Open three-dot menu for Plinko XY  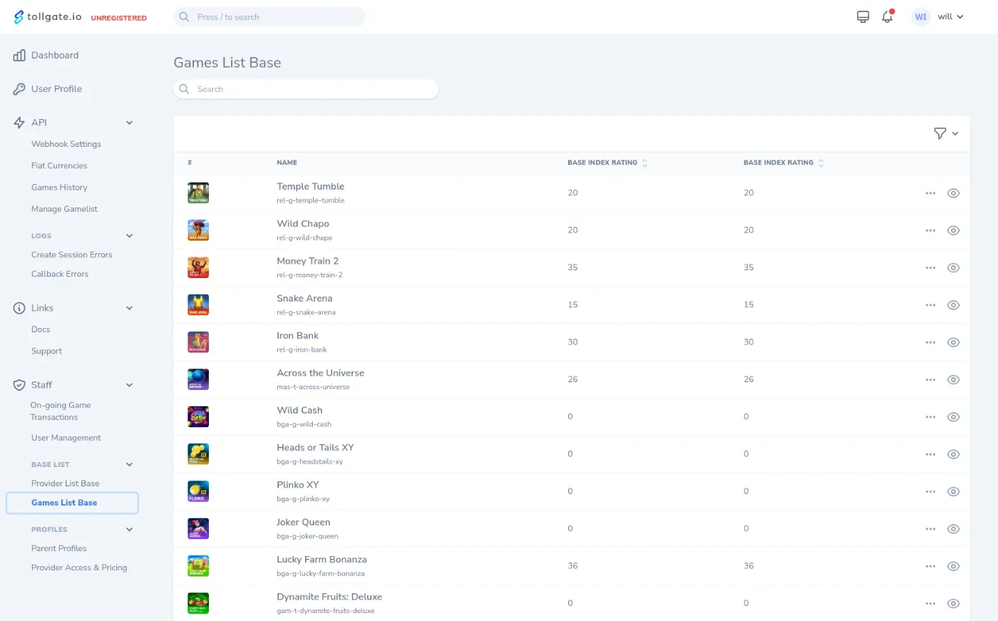(930, 491)
